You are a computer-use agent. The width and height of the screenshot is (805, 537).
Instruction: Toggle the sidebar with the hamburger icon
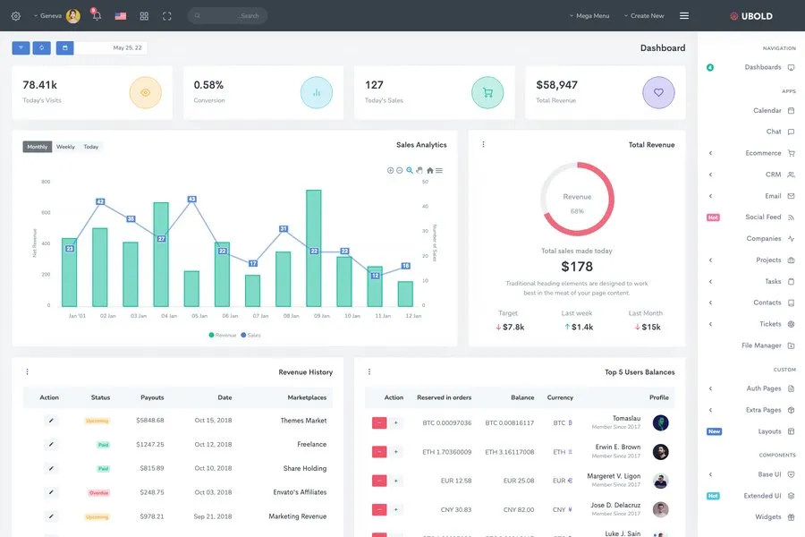[684, 16]
